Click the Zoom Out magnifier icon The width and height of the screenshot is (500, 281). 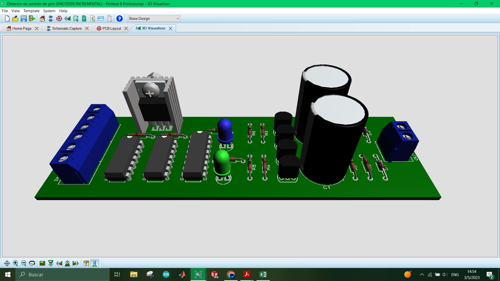24,263
